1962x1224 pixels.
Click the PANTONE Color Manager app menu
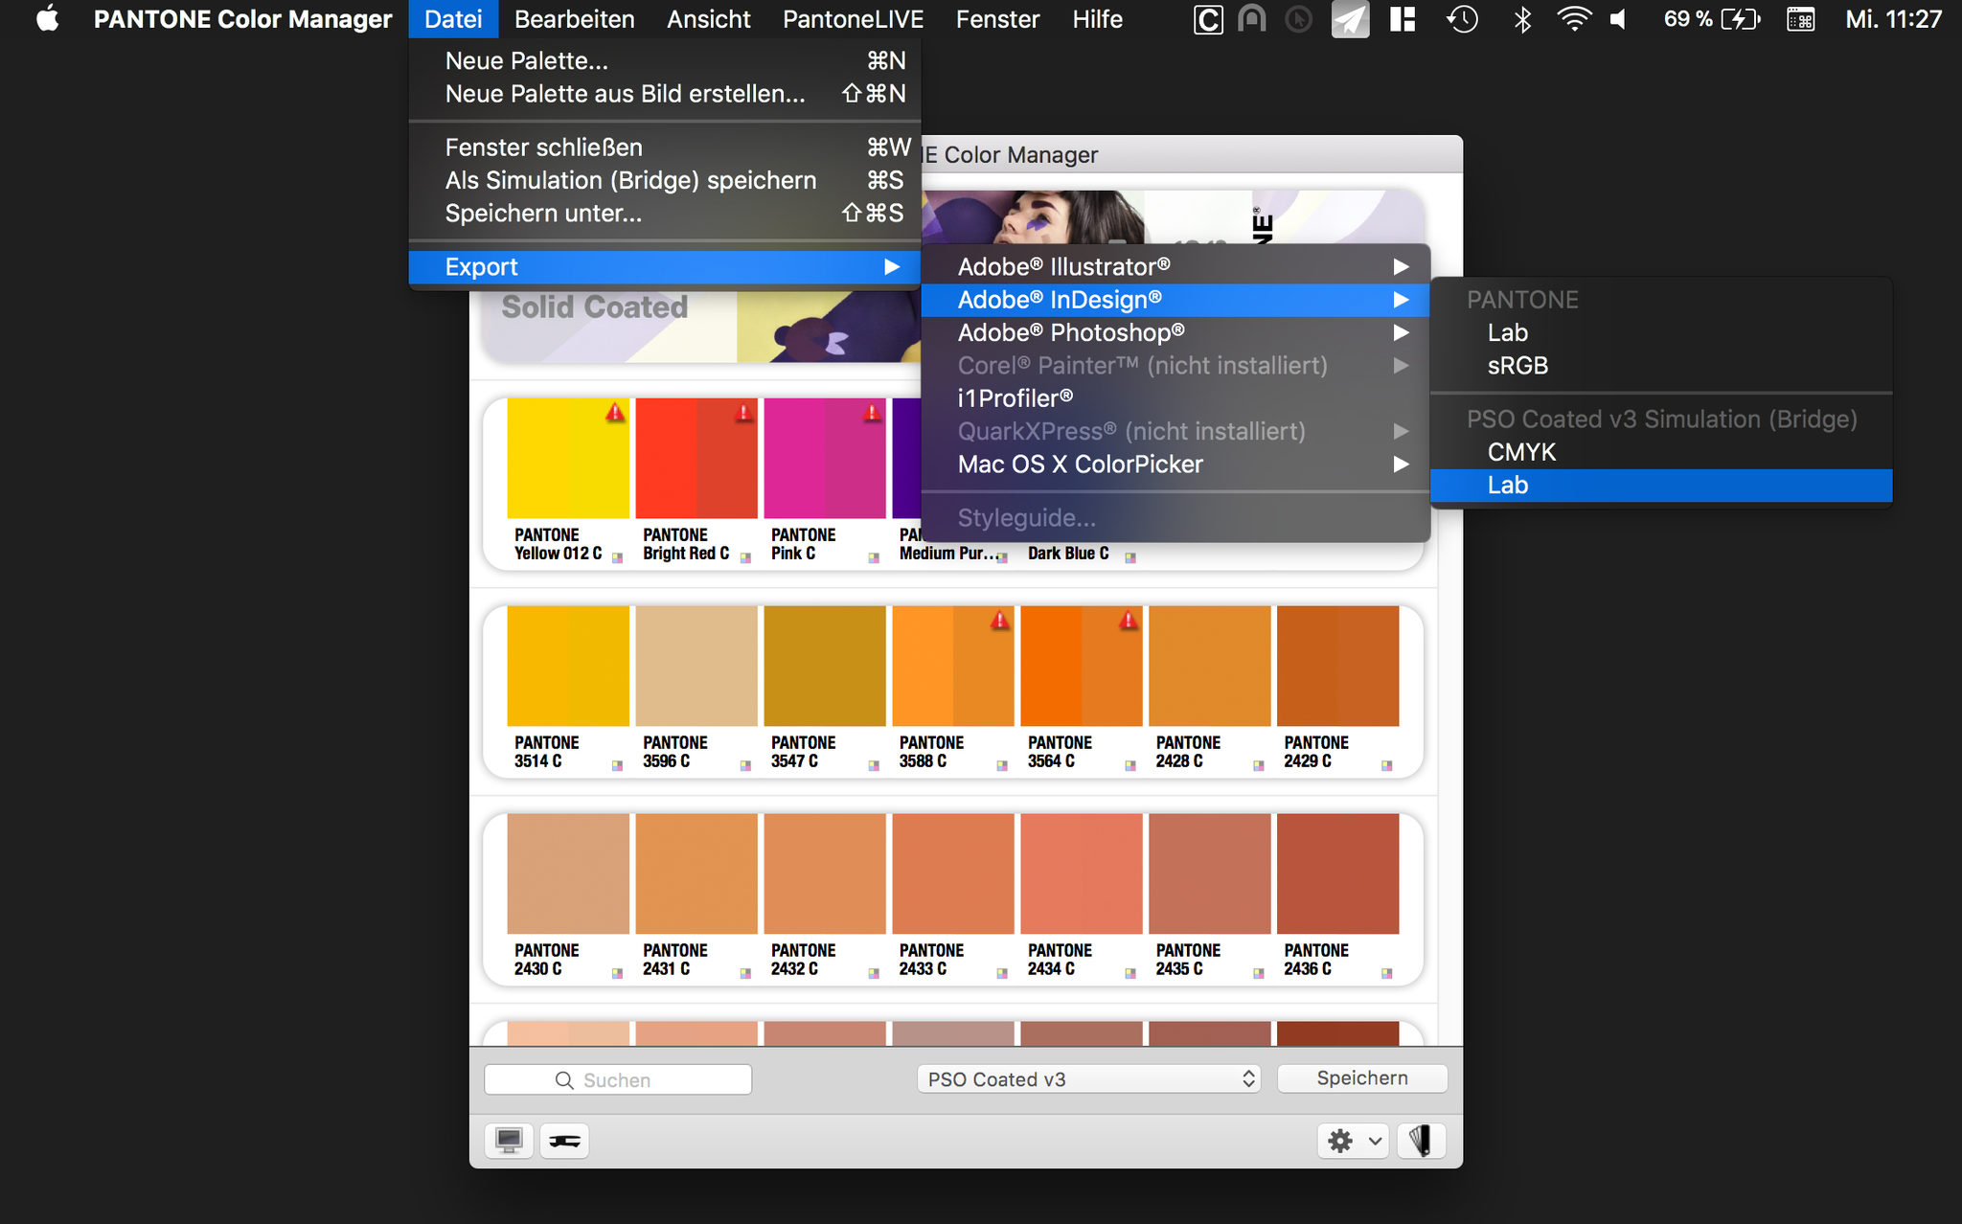tap(242, 19)
